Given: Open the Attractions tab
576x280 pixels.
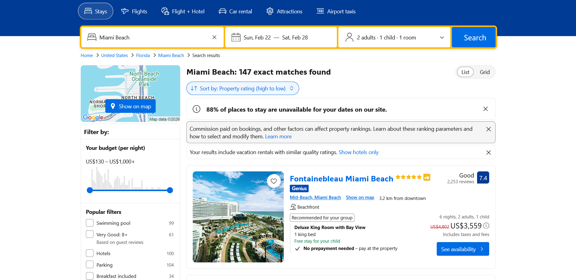Looking at the screenshot, I should pos(284,11).
